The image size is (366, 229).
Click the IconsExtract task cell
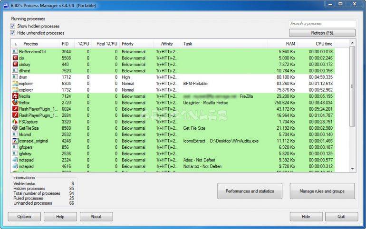click(221, 141)
